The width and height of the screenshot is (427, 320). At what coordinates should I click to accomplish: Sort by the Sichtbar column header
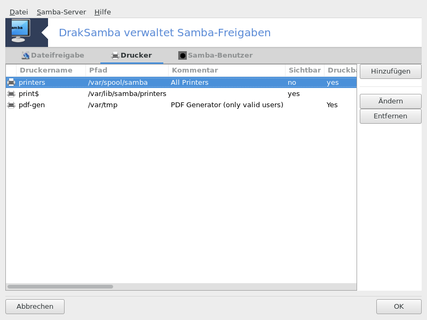(x=305, y=70)
